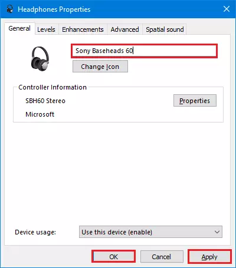
Task: Click the Change Icon button
Action: [x=100, y=67]
